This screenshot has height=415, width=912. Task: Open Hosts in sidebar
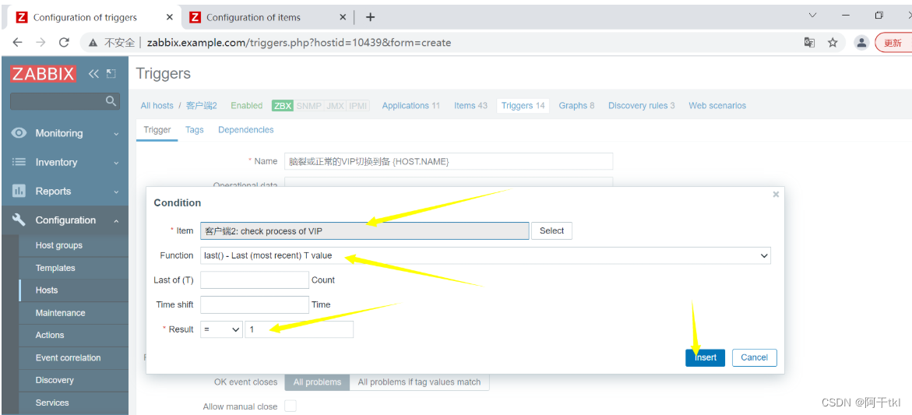coord(47,290)
